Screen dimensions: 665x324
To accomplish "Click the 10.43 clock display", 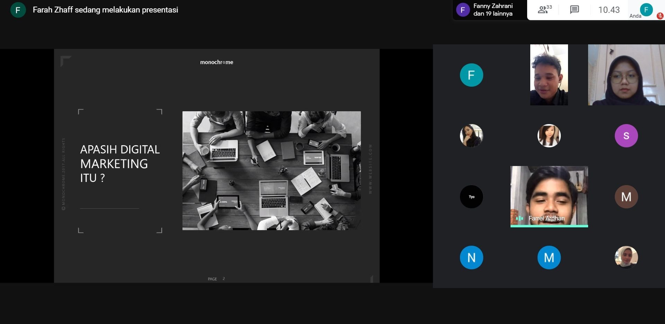I will pyautogui.click(x=609, y=10).
